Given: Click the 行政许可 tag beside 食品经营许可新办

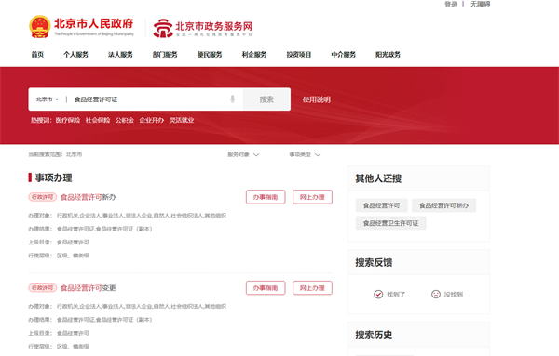Looking at the screenshot, I should (x=43, y=197).
